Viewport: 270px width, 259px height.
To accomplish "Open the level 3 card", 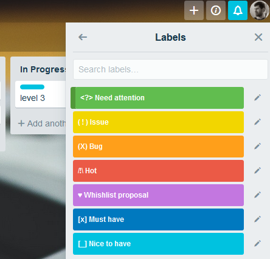I will click(x=40, y=94).
